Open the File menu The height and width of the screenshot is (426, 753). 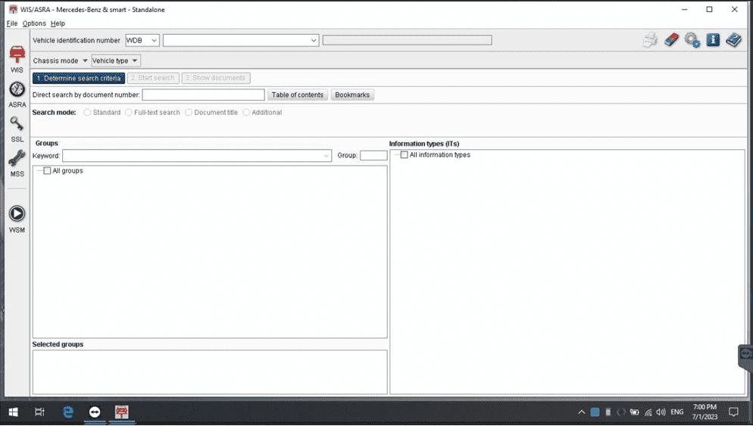click(12, 23)
